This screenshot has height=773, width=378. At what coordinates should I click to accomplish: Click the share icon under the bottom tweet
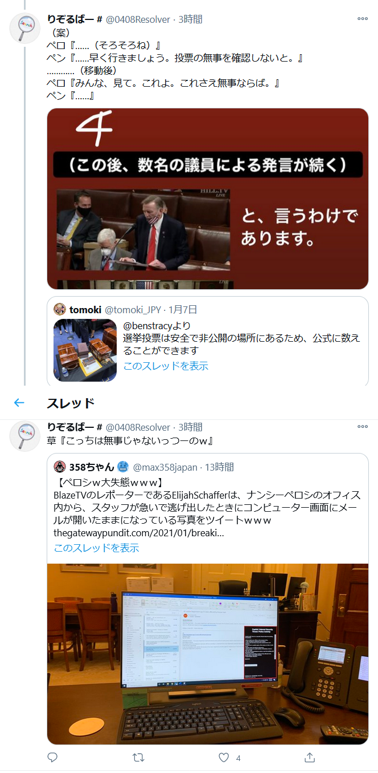pyautogui.click(x=310, y=757)
